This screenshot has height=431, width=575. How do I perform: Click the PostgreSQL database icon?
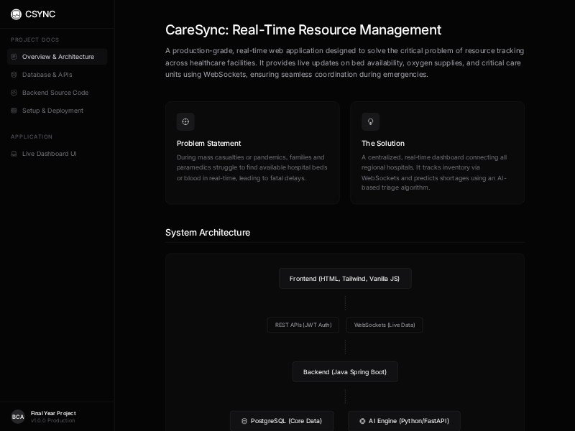[244, 421]
